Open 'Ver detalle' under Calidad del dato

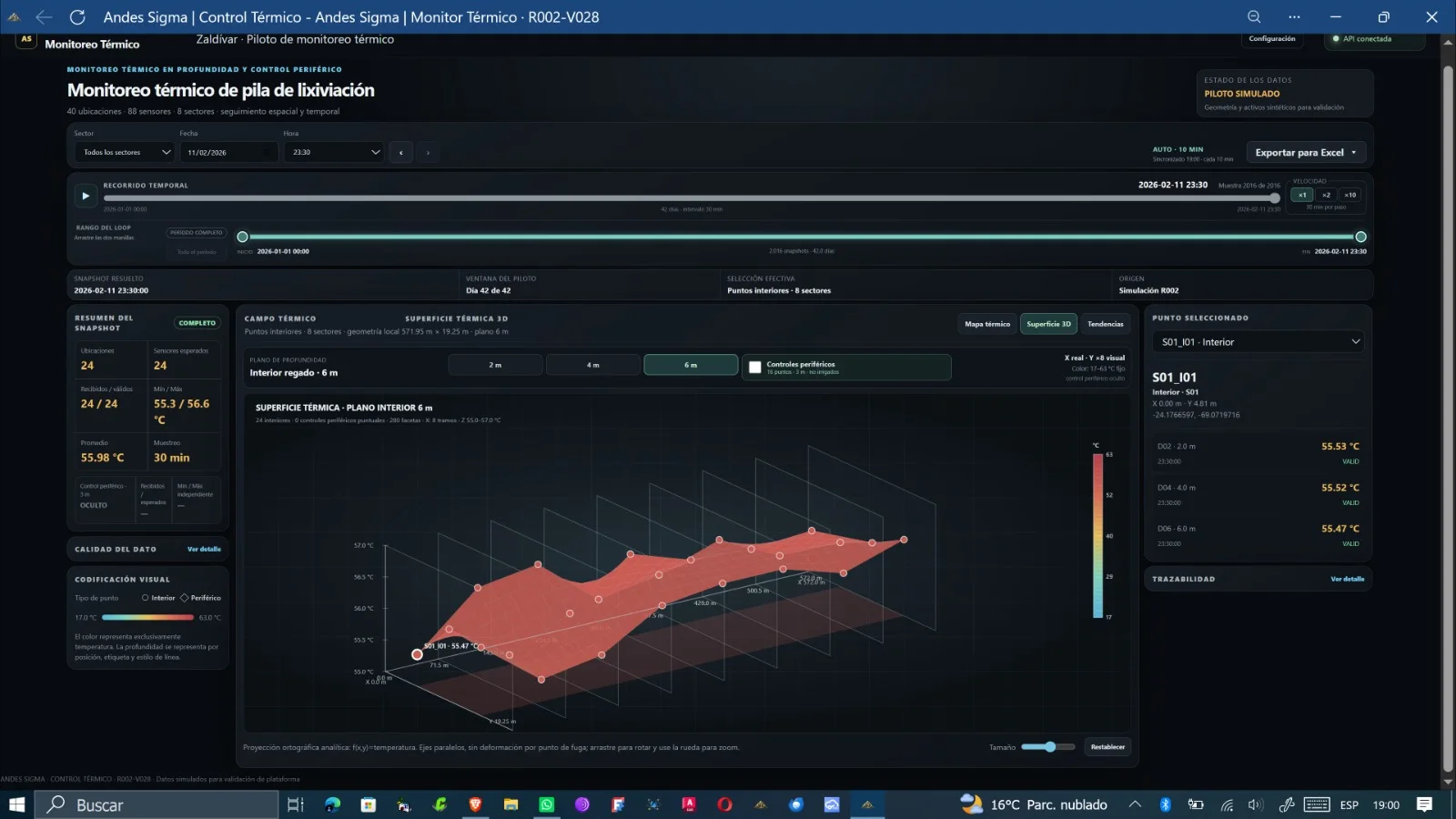[x=204, y=550]
